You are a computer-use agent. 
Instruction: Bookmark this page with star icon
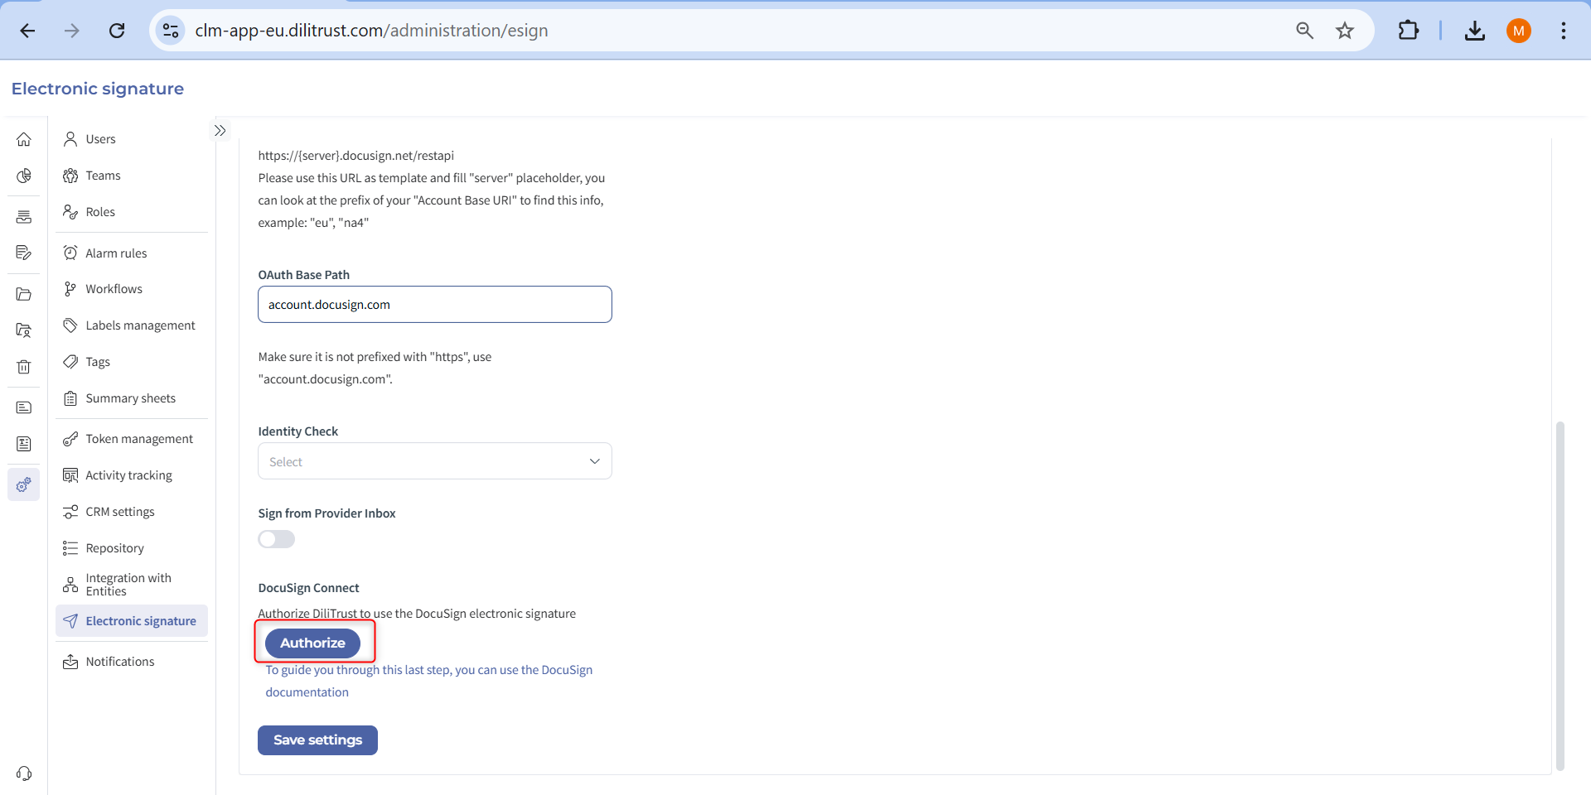[x=1345, y=31]
